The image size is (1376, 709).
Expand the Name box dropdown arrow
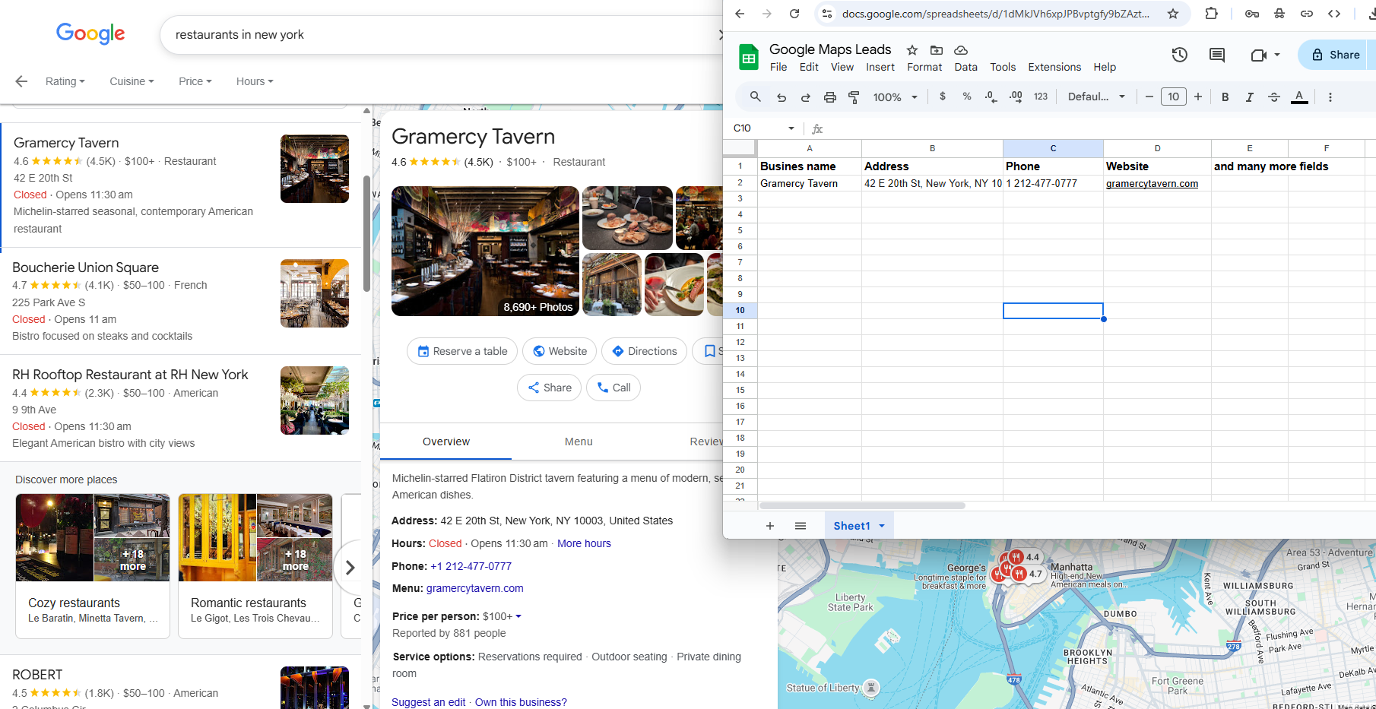(791, 128)
